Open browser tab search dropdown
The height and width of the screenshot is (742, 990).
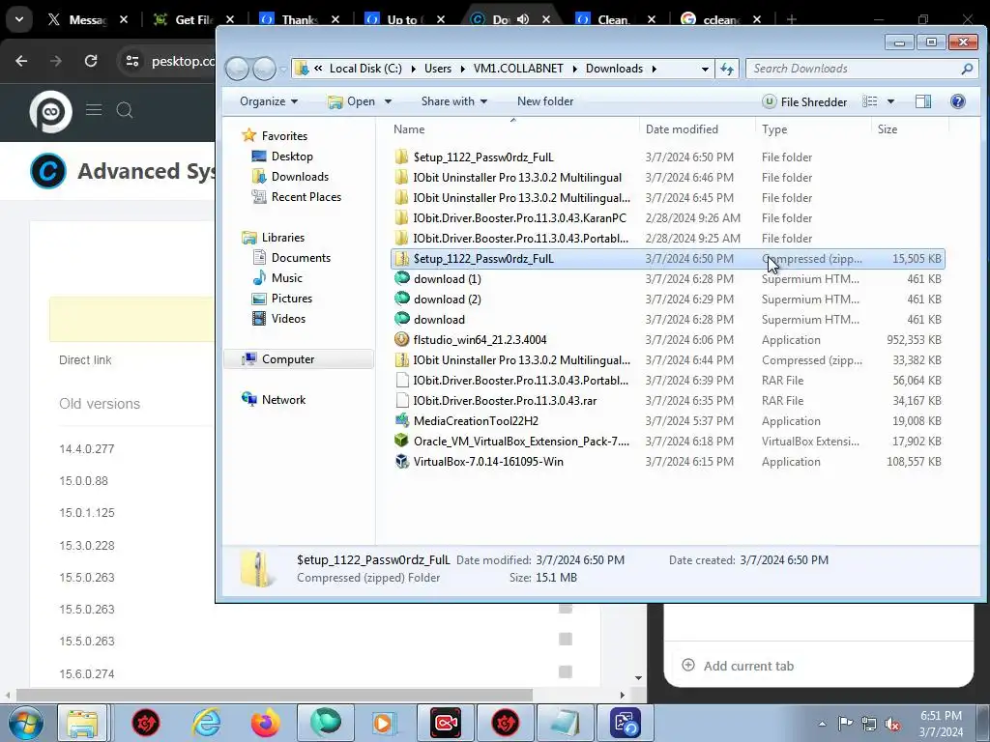coord(19,19)
